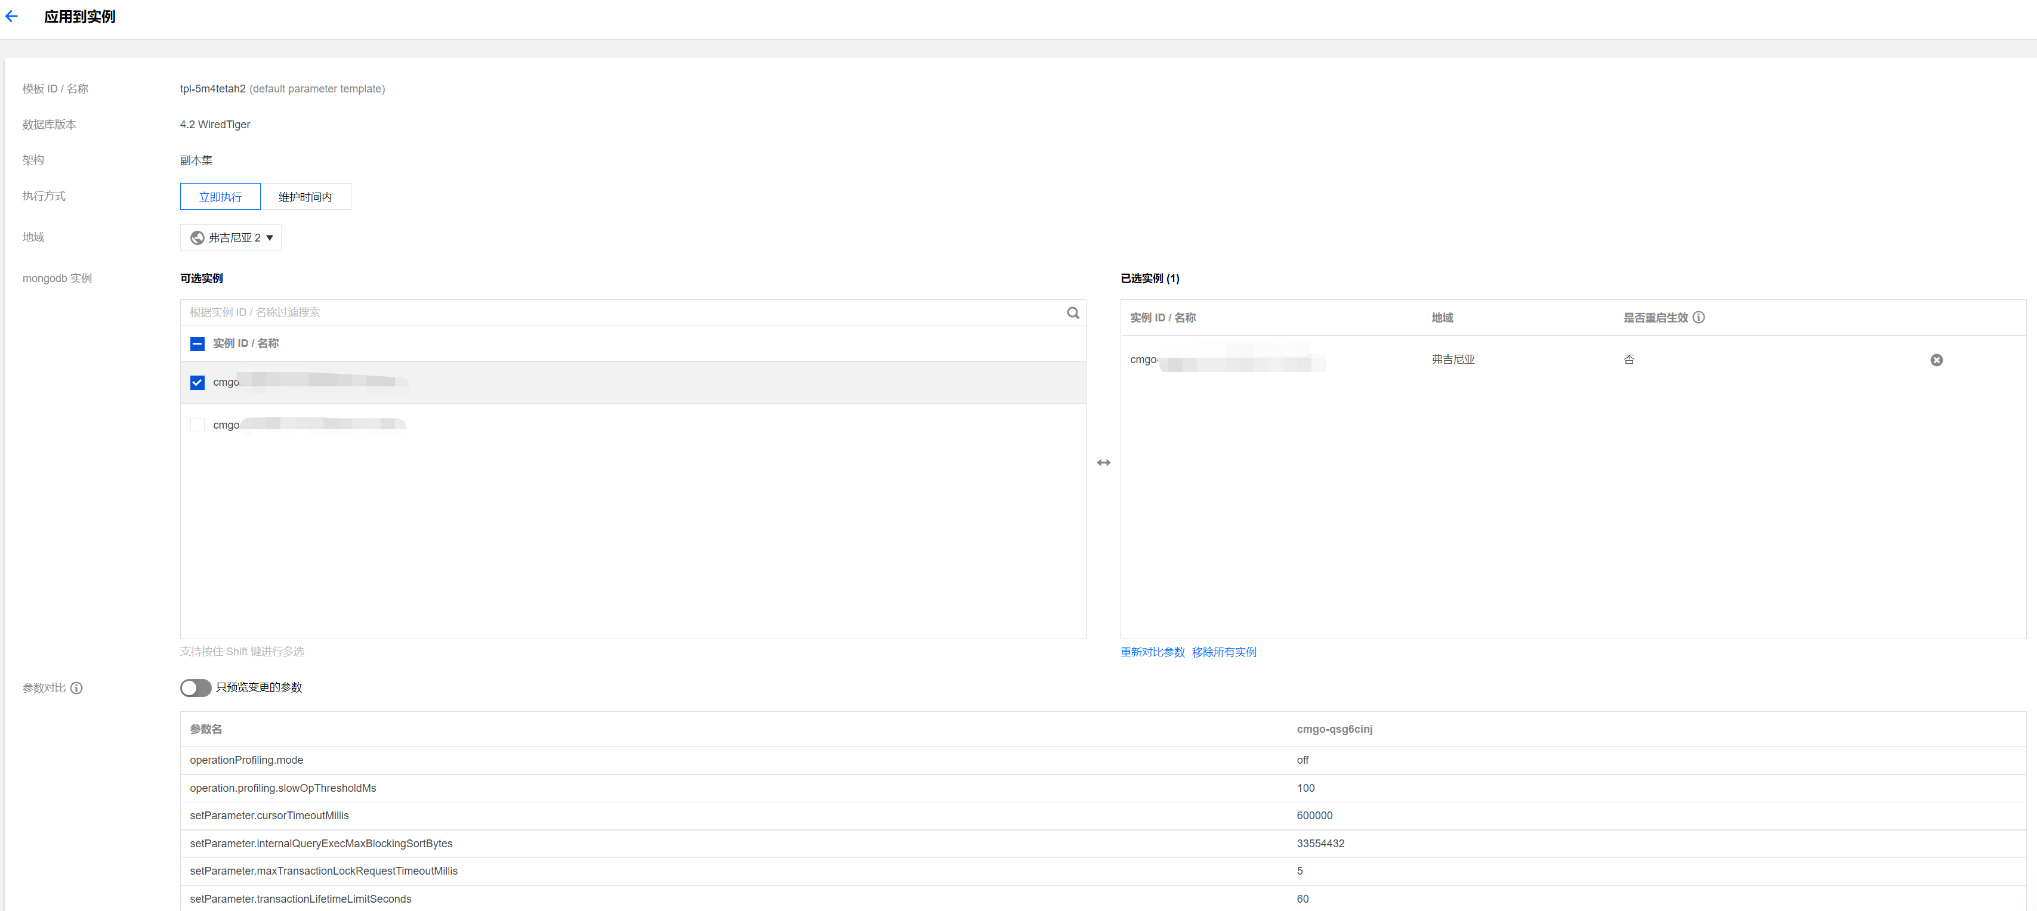2037x911 pixels.
Task: Click info icon next to 是否重启生效
Action: point(1699,318)
